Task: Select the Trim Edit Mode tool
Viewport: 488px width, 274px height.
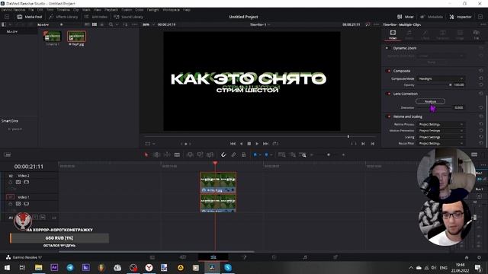Action: point(157,155)
